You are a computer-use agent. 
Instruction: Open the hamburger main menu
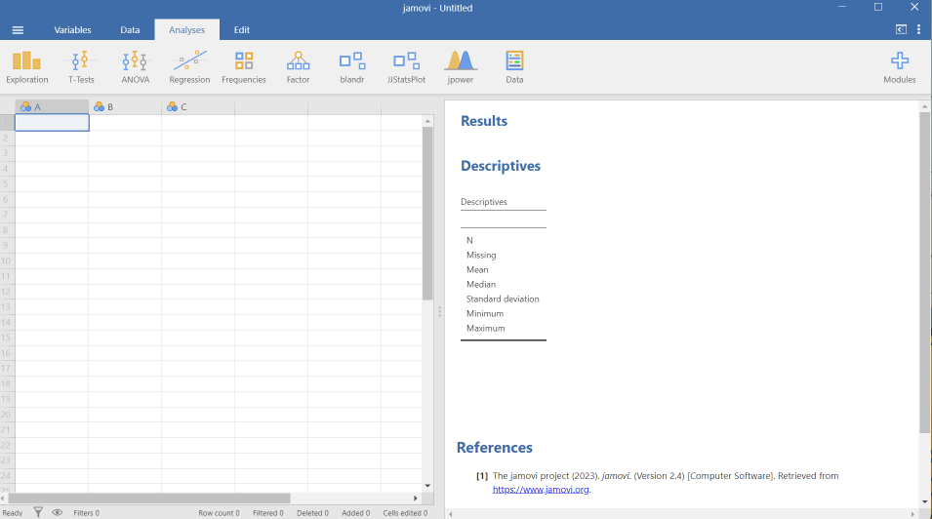[18, 30]
